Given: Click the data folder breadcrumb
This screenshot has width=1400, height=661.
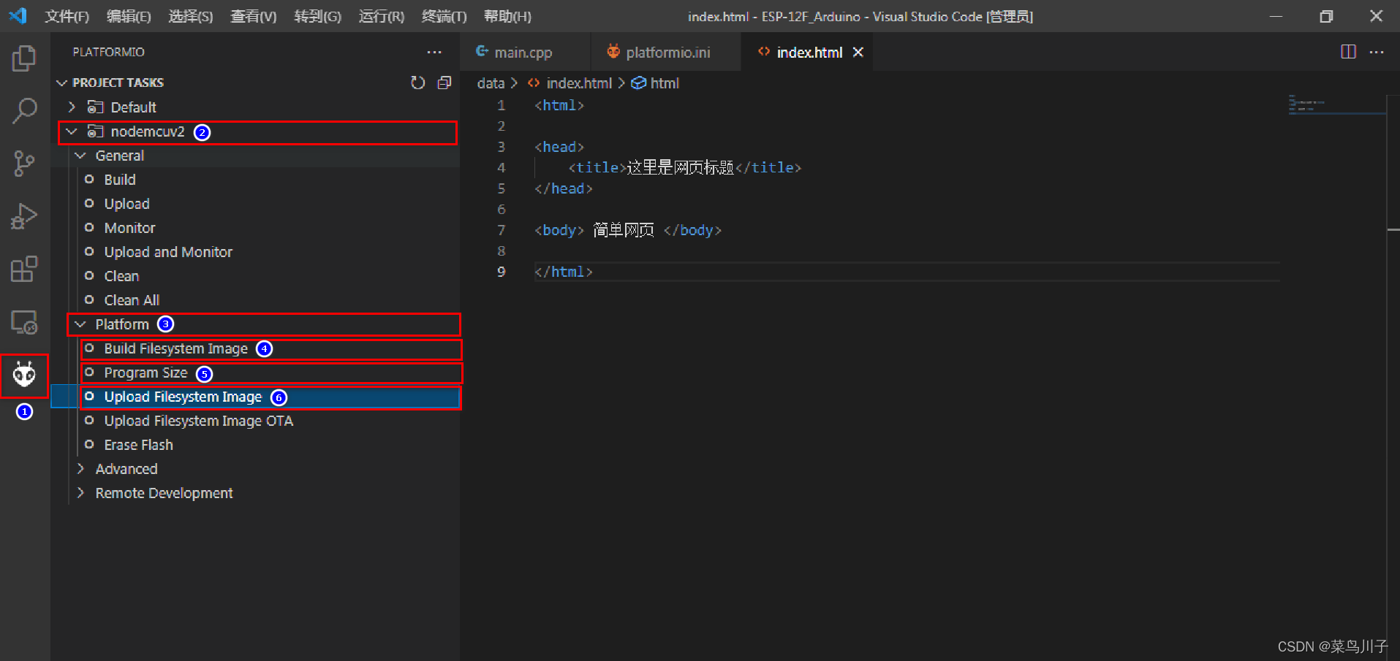Looking at the screenshot, I should (491, 83).
